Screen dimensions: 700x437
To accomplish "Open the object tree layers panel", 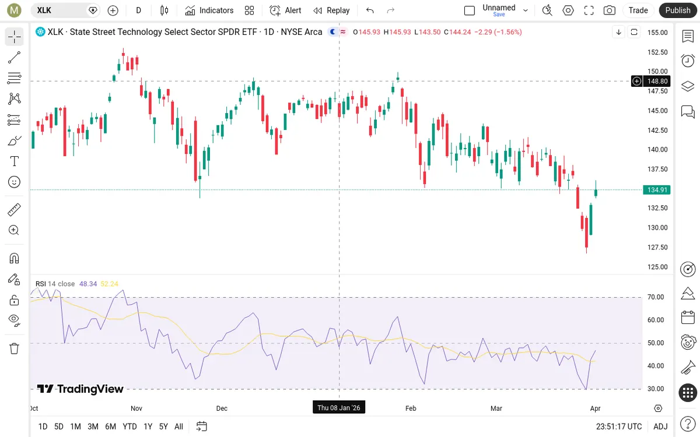I will pos(688,86).
